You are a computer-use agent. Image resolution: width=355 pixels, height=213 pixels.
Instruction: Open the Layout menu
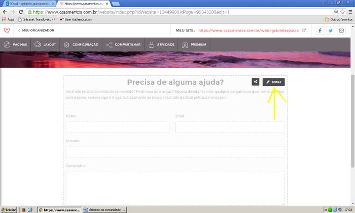[x=45, y=45]
